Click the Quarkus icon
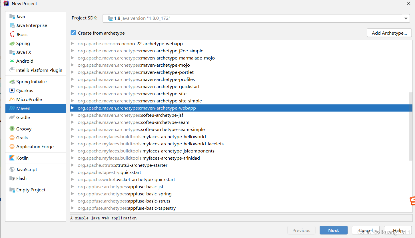 tap(12, 91)
